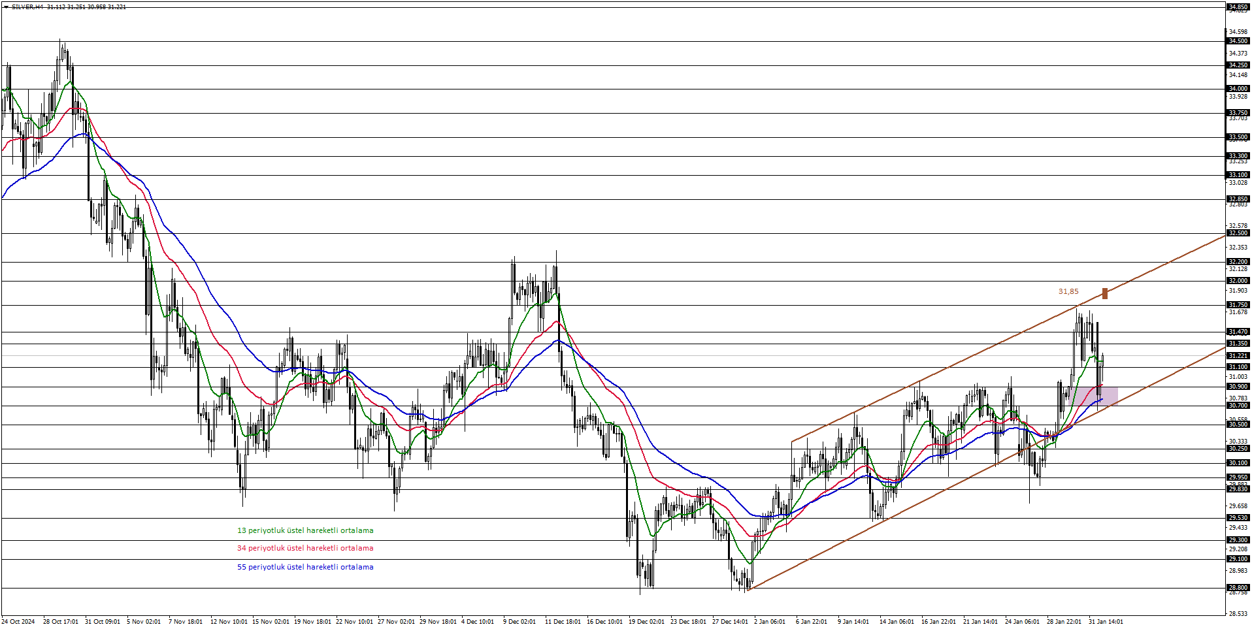The image size is (1252, 629).
Task: Click the '22 Nov 10:01' time axis label
Action: 354,622
